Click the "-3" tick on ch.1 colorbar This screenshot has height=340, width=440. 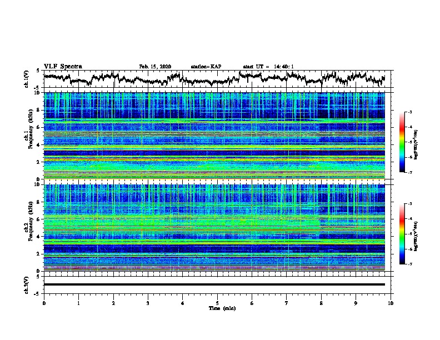tap(409, 112)
